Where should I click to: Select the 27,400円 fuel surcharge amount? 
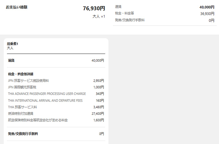point(98,113)
